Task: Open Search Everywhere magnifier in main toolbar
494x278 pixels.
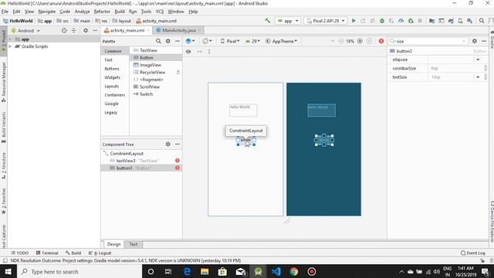Action: pos(482,21)
